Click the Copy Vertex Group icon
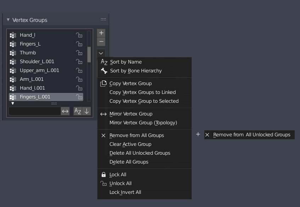This screenshot has width=300, height=207. 103,84
